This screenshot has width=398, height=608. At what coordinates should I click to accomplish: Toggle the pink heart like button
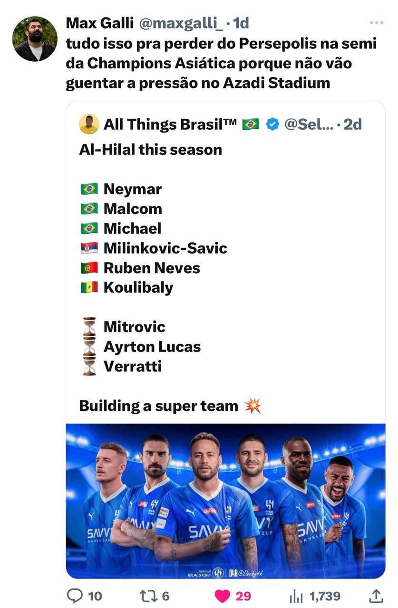223,595
